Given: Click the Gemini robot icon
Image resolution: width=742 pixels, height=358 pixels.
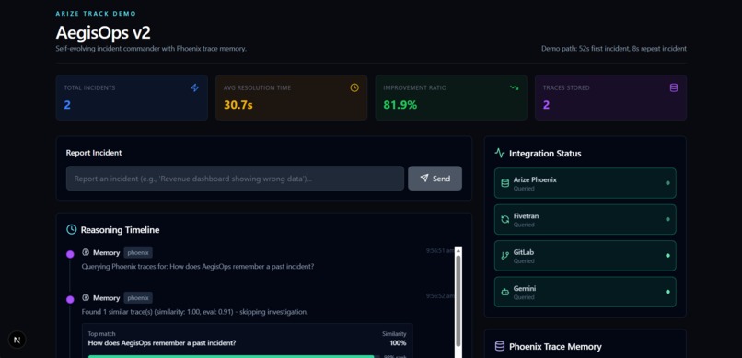Looking at the screenshot, I should [504, 292].
